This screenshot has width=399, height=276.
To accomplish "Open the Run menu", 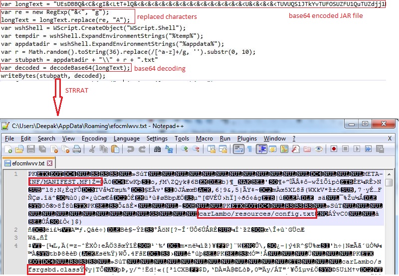I will coord(225,138).
